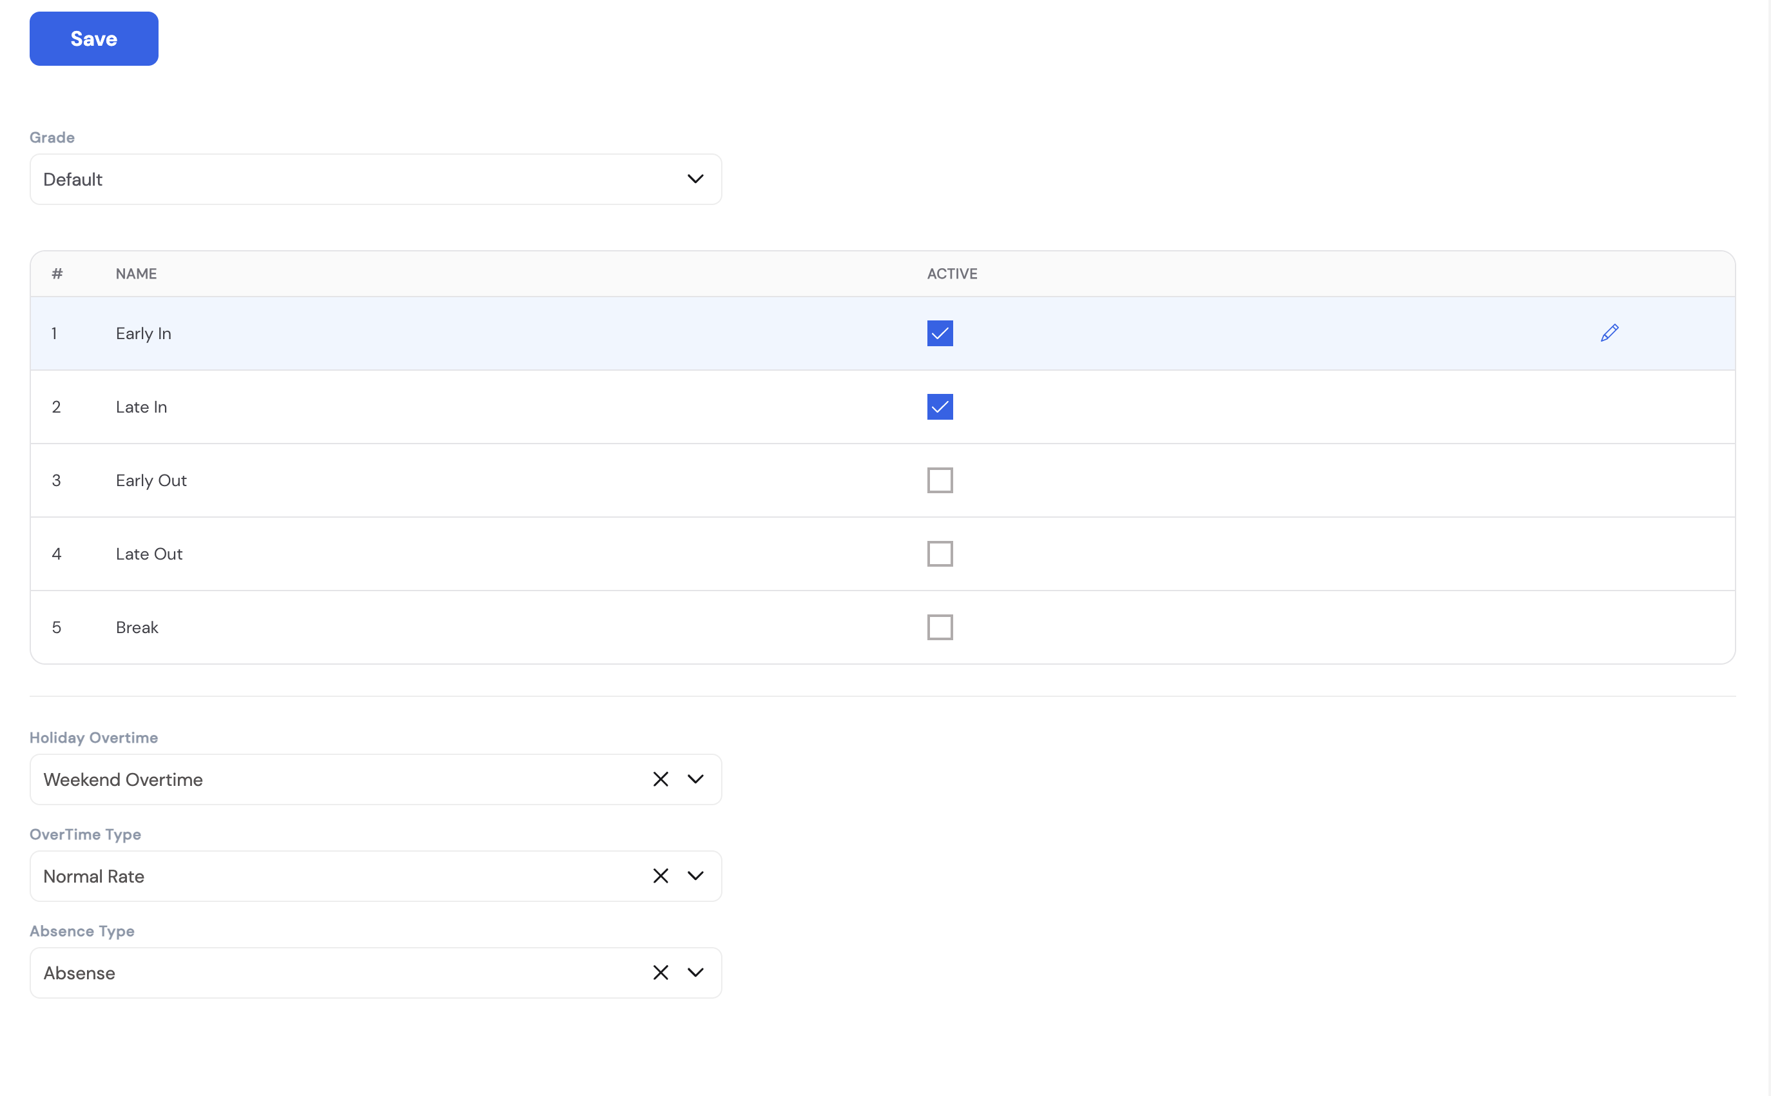Select the Late In row name
This screenshot has height=1096, width=1771.
point(141,407)
